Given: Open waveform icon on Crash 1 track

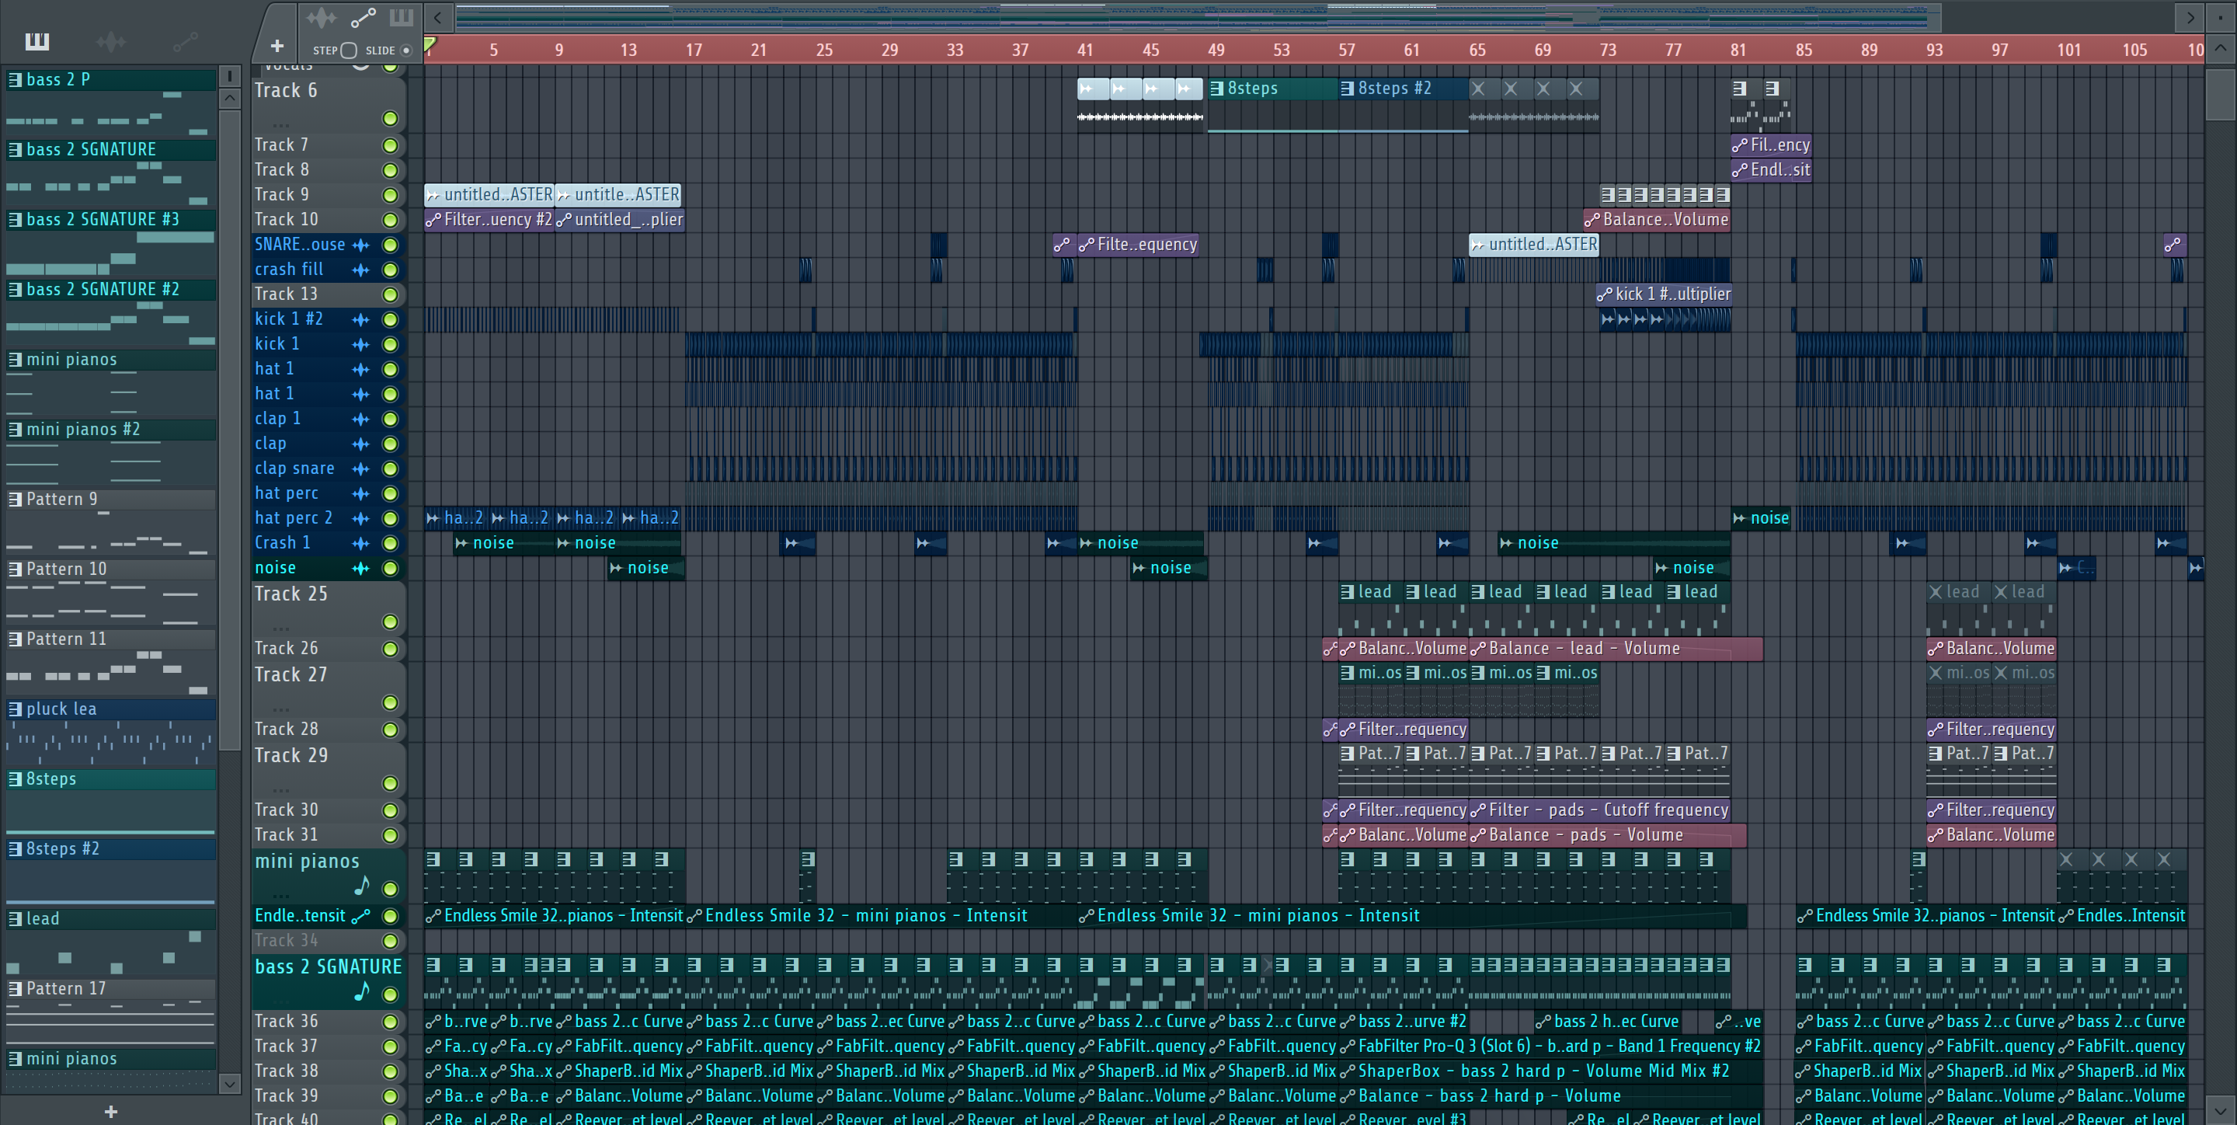Looking at the screenshot, I should coord(360,543).
